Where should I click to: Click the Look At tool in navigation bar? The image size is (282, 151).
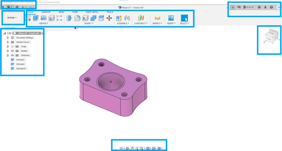pos(127,148)
